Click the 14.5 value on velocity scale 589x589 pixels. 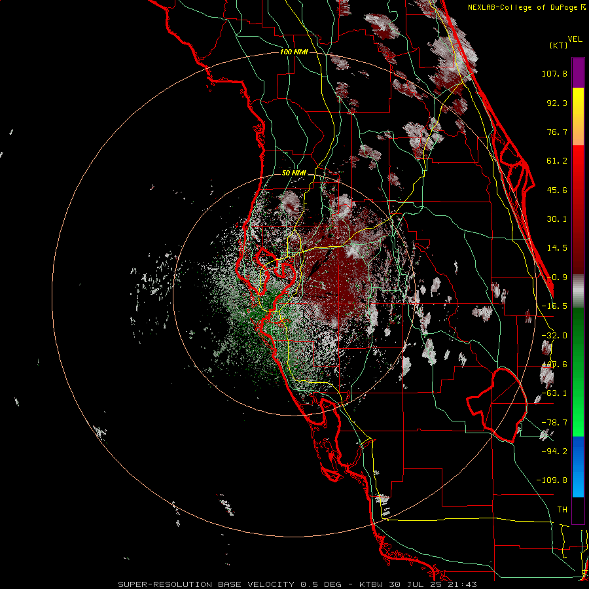(x=557, y=248)
